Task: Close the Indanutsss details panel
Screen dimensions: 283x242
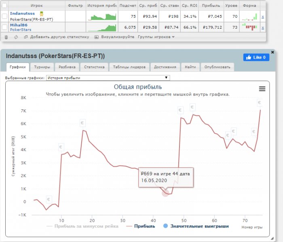Action: [x=272, y=52]
